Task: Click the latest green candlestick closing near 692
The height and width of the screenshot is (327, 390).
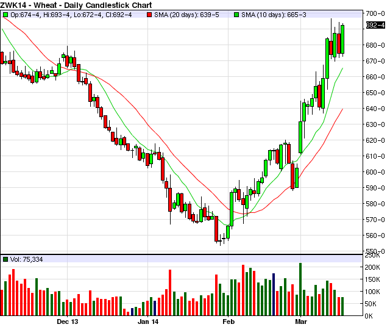Action: pos(342,39)
